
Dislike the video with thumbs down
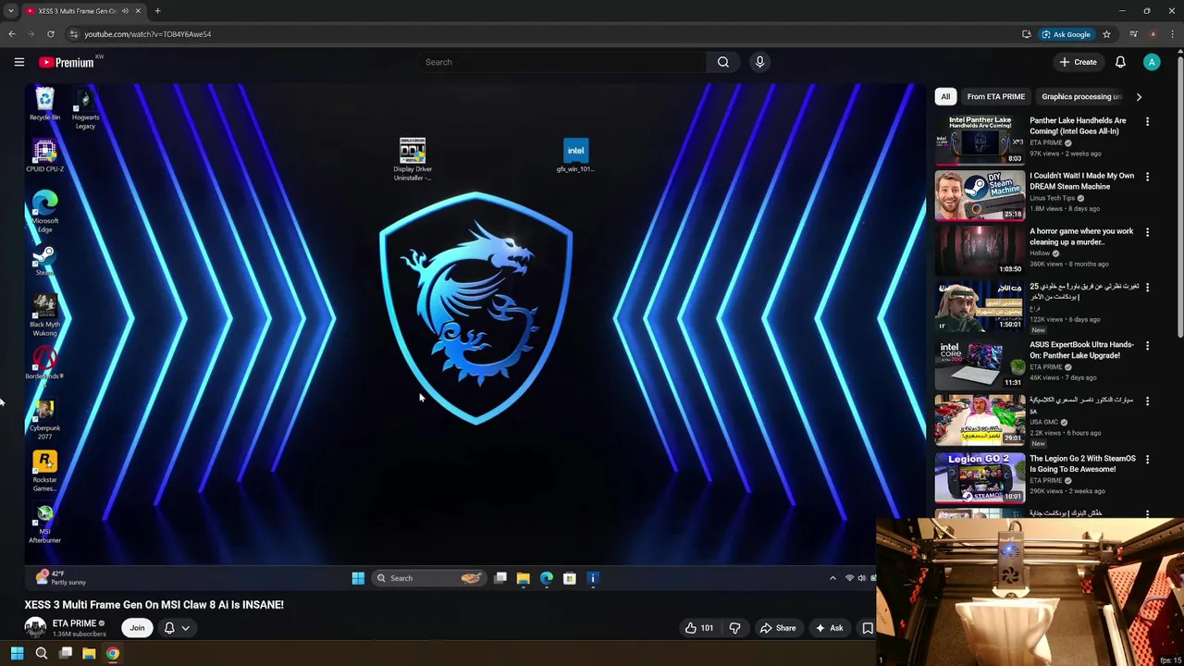pyautogui.click(x=734, y=628)
